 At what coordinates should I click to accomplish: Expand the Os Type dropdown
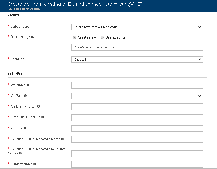pyautogui.click(x=137, y=96)
